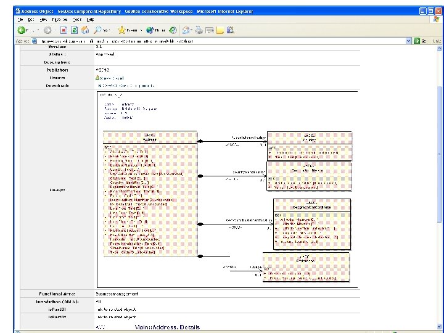This screenshot has height=333, width=444.
Task: Click the Print toolbar icon
Action: (199, 30)
